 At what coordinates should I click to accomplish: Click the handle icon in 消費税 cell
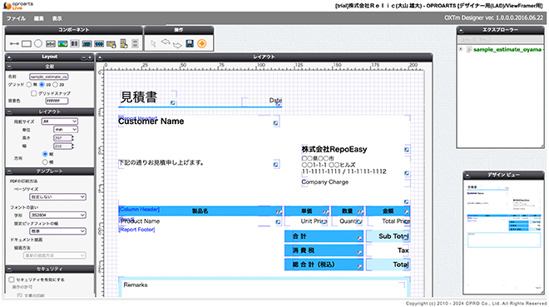coord(359,252)
